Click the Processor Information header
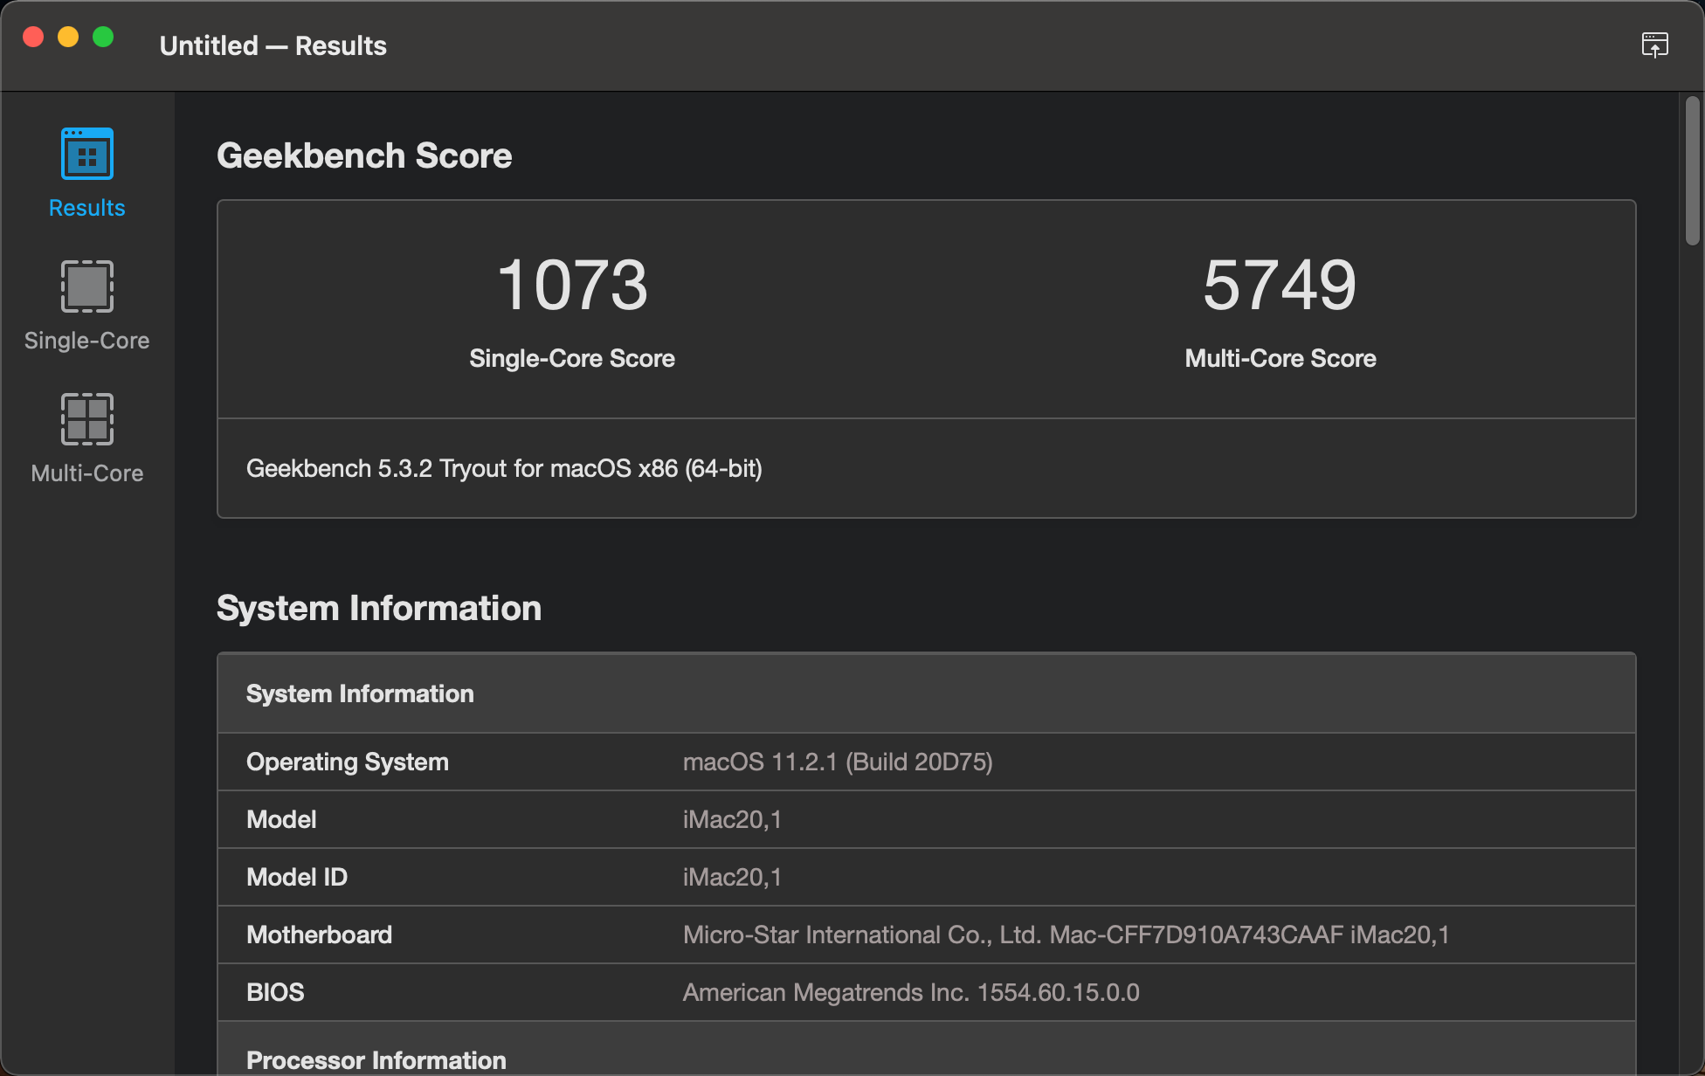The width and height of the screenshot is (1705, 1076). [376, 1059]
